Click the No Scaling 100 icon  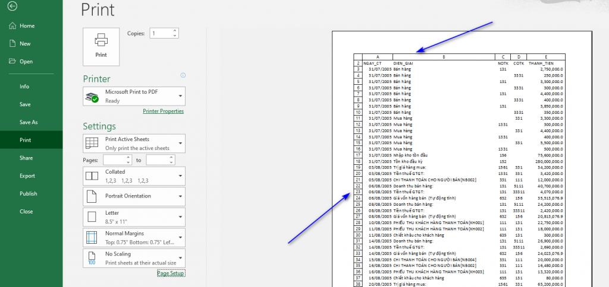tap(92, 259)
